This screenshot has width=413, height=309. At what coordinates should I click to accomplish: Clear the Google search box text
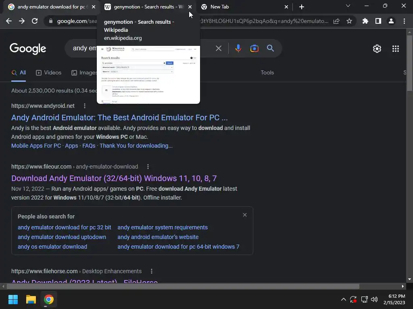coord(219,48)
